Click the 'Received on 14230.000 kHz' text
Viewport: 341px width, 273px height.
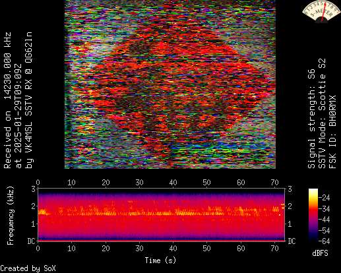pyautogui.click(x=7, y=100)
